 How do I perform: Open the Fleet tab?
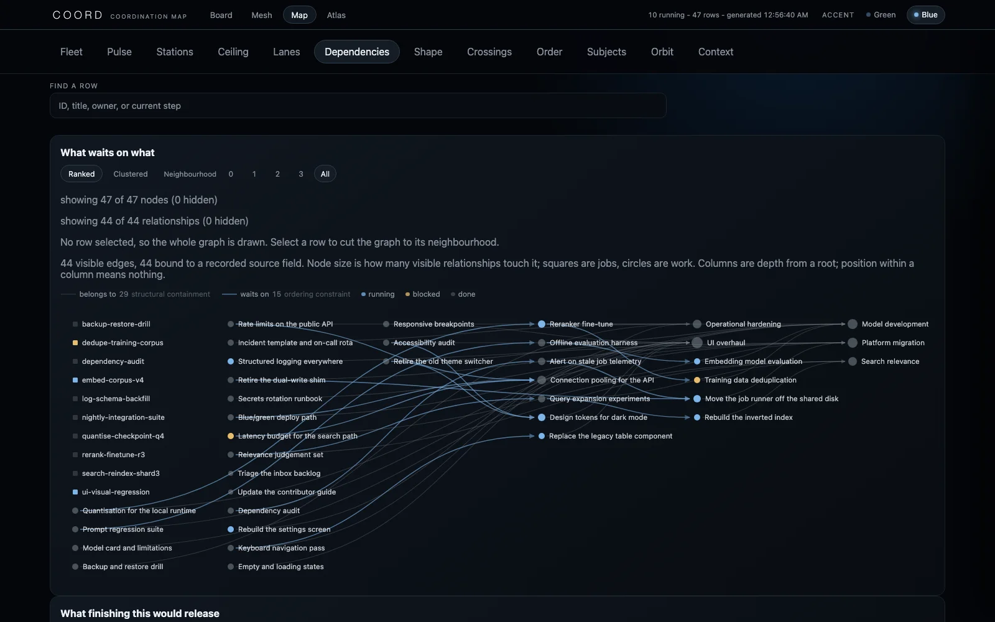(x=72, y=52)
